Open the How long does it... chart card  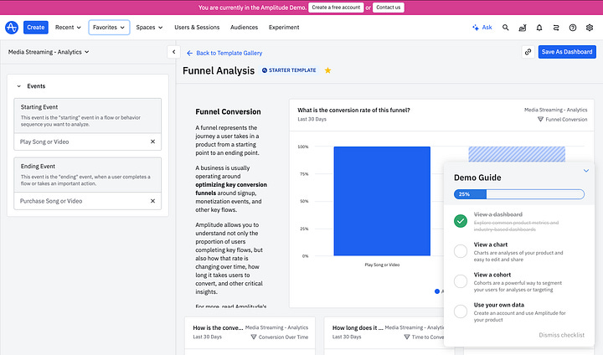pyautogui.click(x=358, y=327)
